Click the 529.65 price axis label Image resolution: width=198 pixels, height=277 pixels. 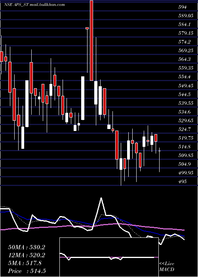coord(186,120)
